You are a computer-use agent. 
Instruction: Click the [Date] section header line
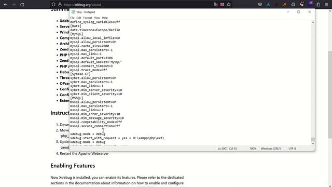(76, 26)
